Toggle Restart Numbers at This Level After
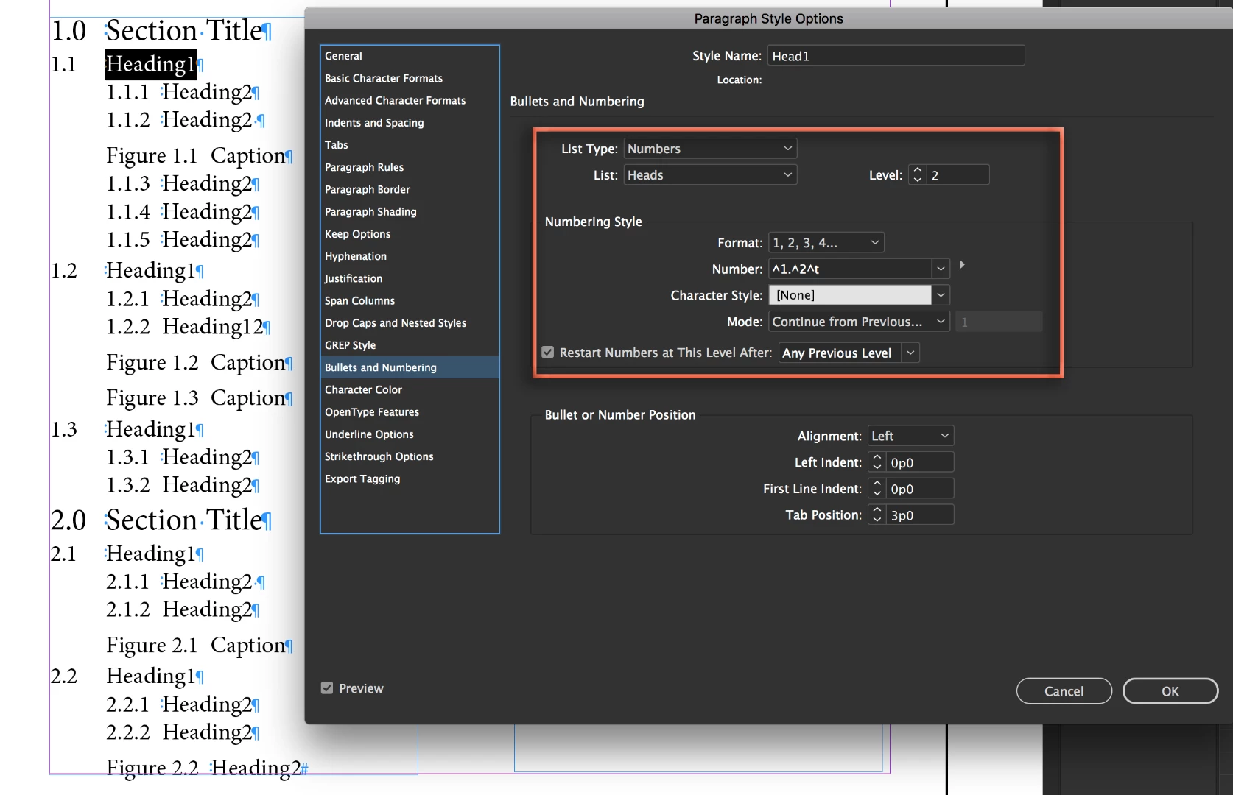The height and width of the screenshot is (795, 1233). pyautogui.click(x=548, y=353)
